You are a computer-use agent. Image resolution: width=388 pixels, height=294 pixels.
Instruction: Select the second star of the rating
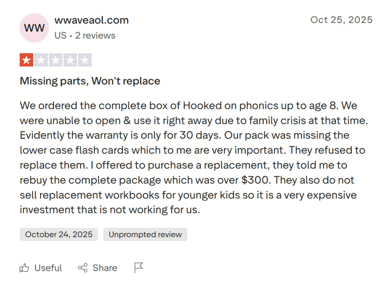pyautogui.click(x=41, y=60)
